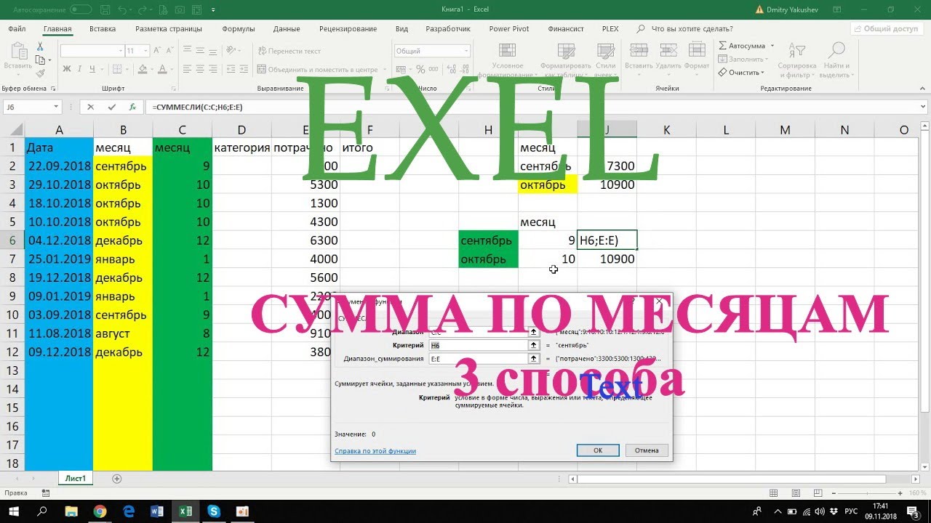Screen dimensions: 931x523
Task: Click Отмена in the dialog
Action: (x=647, y=450)
